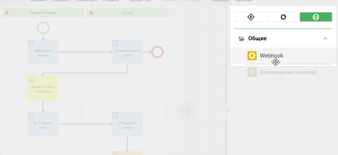Click the yellow Заказ готов к отправке block

[x=43, y=88]
